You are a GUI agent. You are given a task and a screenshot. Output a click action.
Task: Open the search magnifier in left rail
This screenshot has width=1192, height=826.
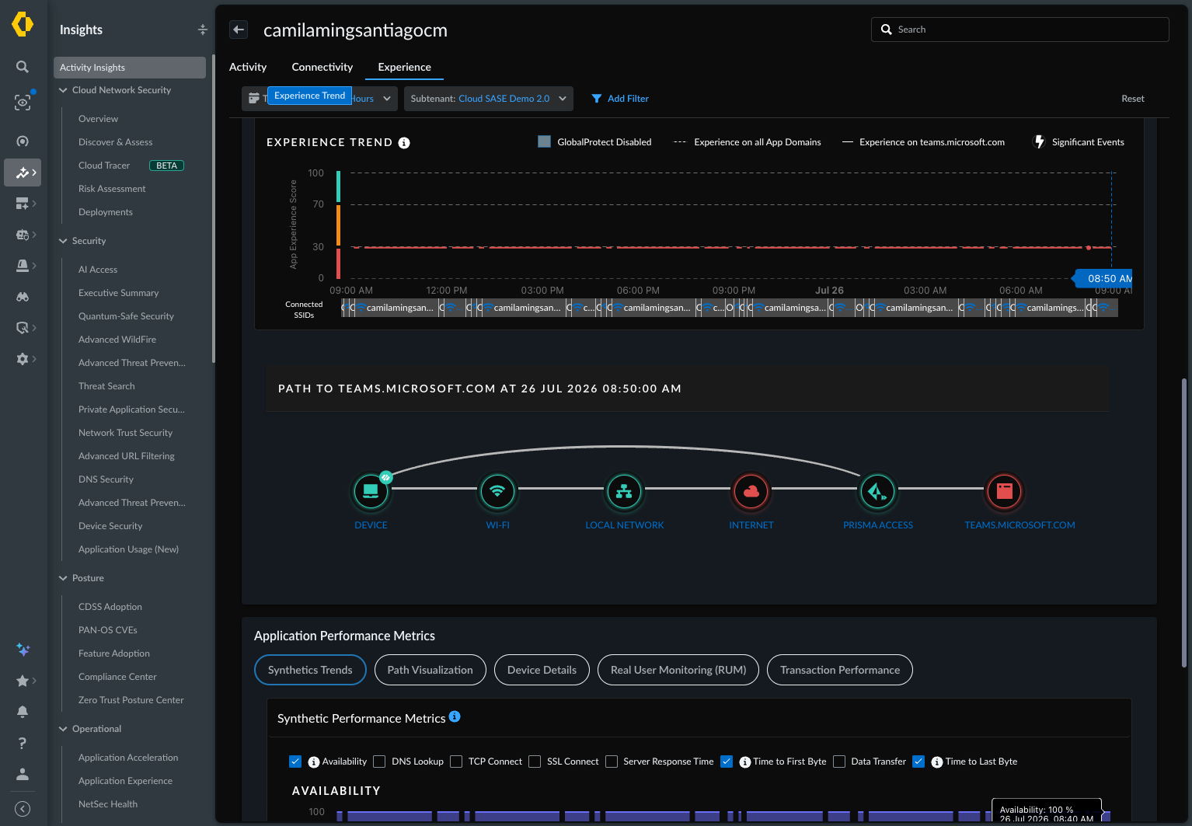[x=23, y=67]
